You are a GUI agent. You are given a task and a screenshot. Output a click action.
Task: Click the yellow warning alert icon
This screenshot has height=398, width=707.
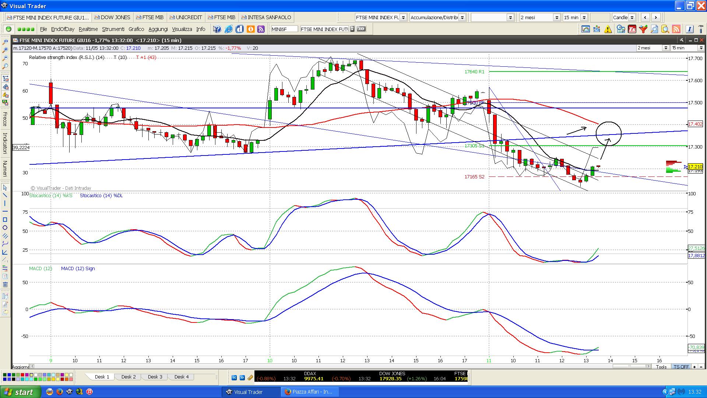tap(608, 29)
